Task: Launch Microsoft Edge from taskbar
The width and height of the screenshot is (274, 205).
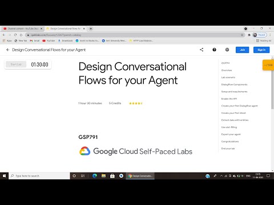Action: point(95,176)
